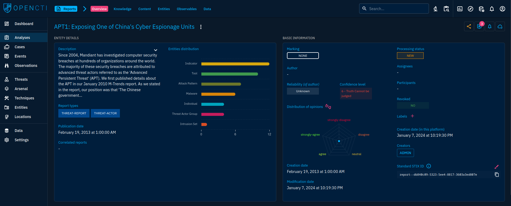Screen dimensions: 511x206
Task: Click the OpenCTI logo
Action: tap(25, 8)
